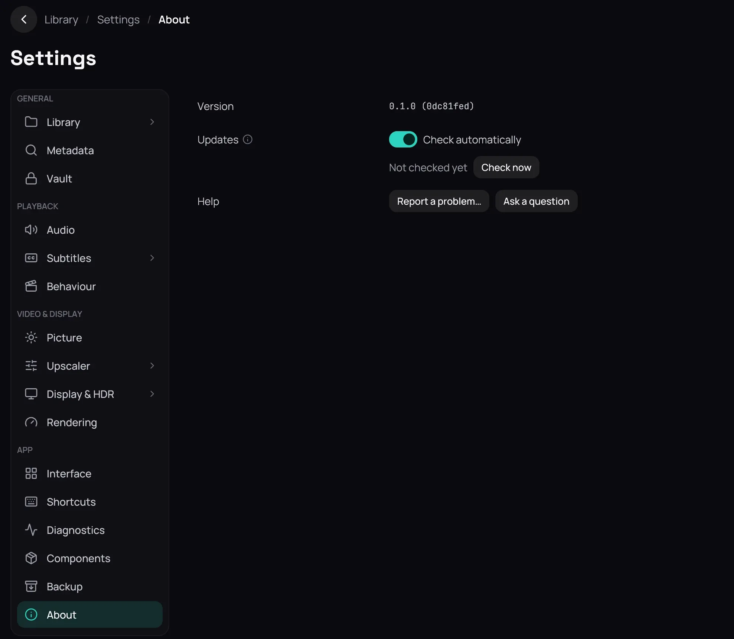Image resolution: width=734 pixels, height=639 pixels.
Task: Click Library in the breadcrumb
Action: [61, 19]
